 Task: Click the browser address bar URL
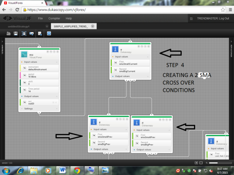[57, 10]
